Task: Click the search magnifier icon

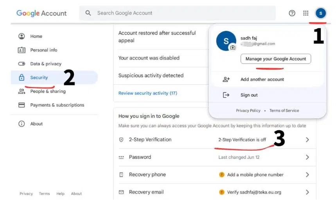Action: click(x=88, y=13)
